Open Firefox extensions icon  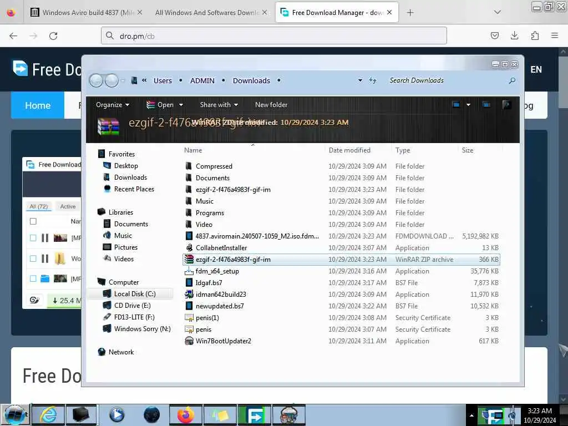coord(535,35)
